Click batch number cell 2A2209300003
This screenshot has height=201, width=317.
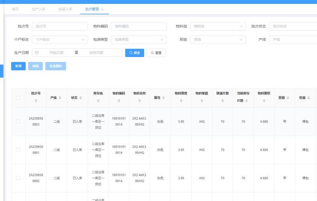(36, 122)
